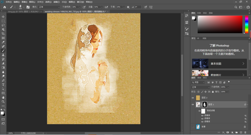Select the Zoom magnifier tool

tap(3, 102)
